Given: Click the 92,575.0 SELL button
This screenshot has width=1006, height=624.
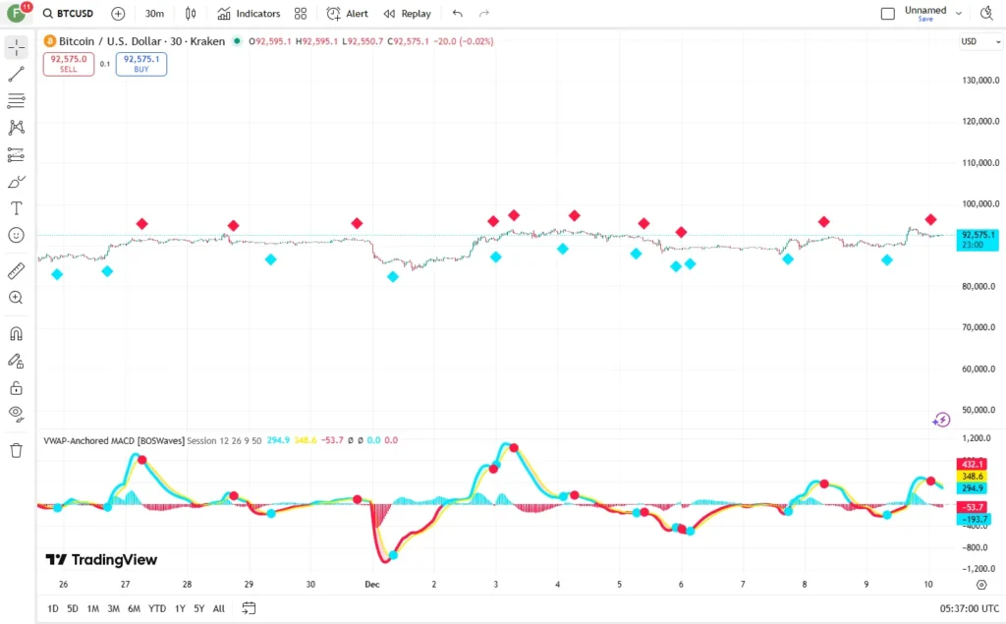Looking at the screenshot, I should 69,64.
